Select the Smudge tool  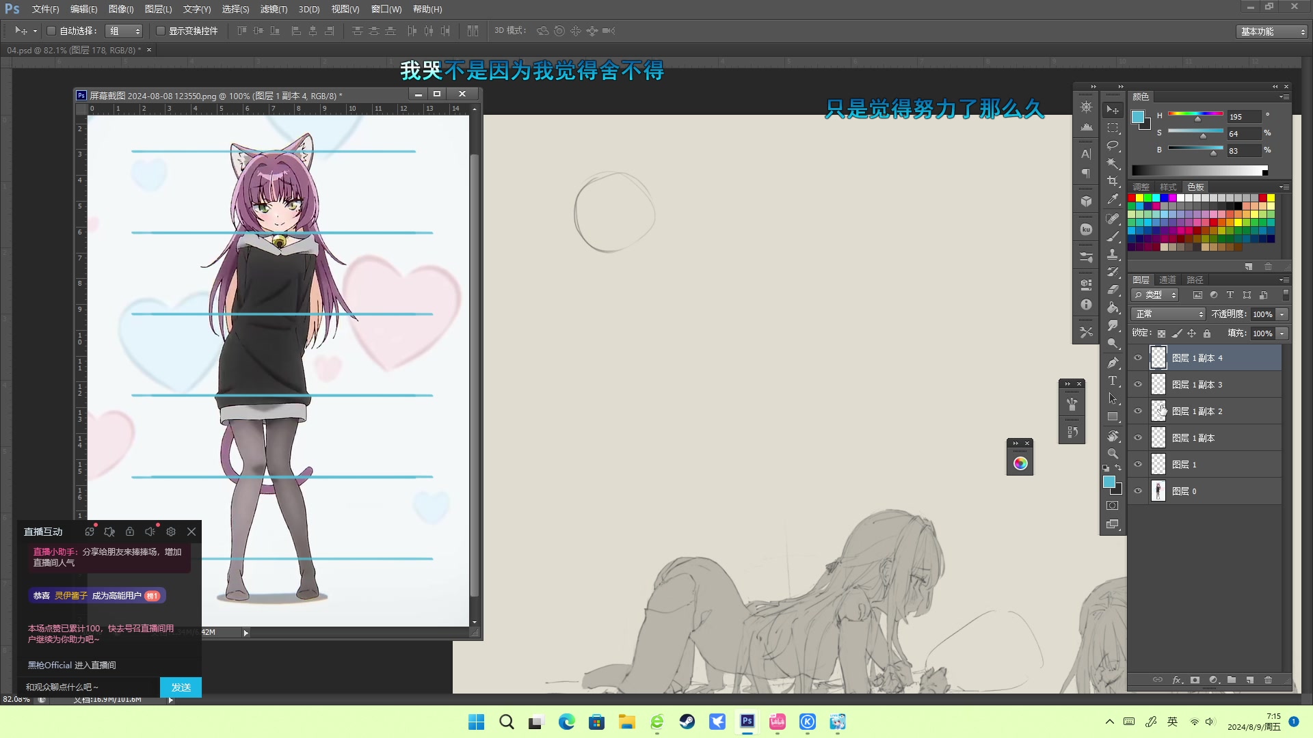click(1113, 325)
